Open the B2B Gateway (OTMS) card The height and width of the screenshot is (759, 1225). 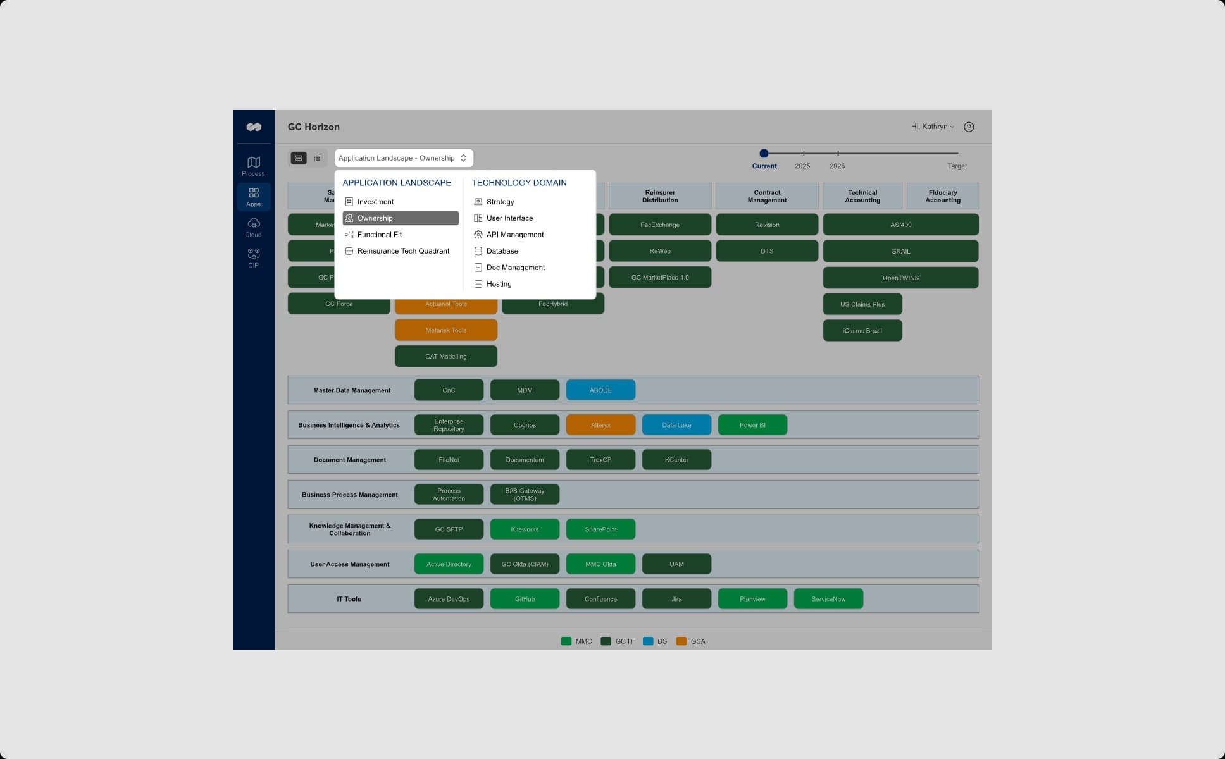(525, 495)
